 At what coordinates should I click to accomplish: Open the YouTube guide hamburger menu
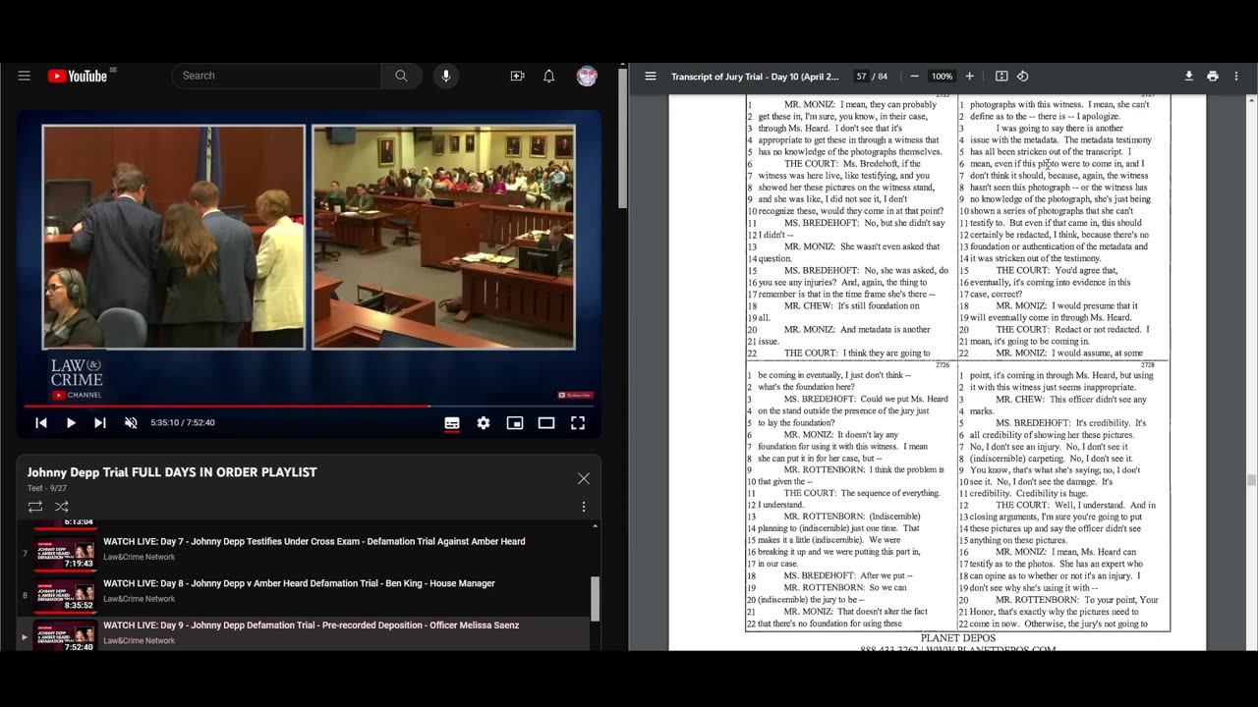click(x=25, y=76)
